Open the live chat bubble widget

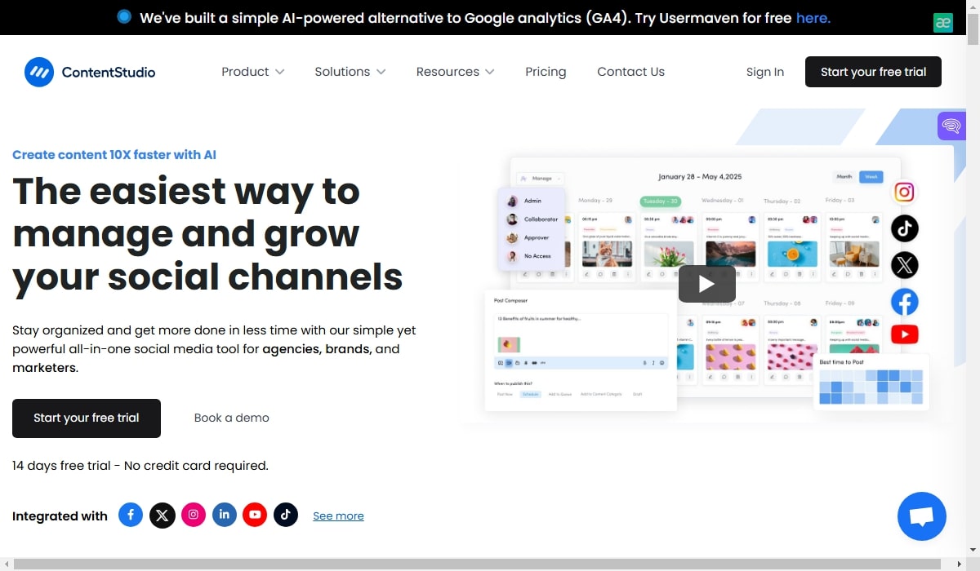pos(921,516)
